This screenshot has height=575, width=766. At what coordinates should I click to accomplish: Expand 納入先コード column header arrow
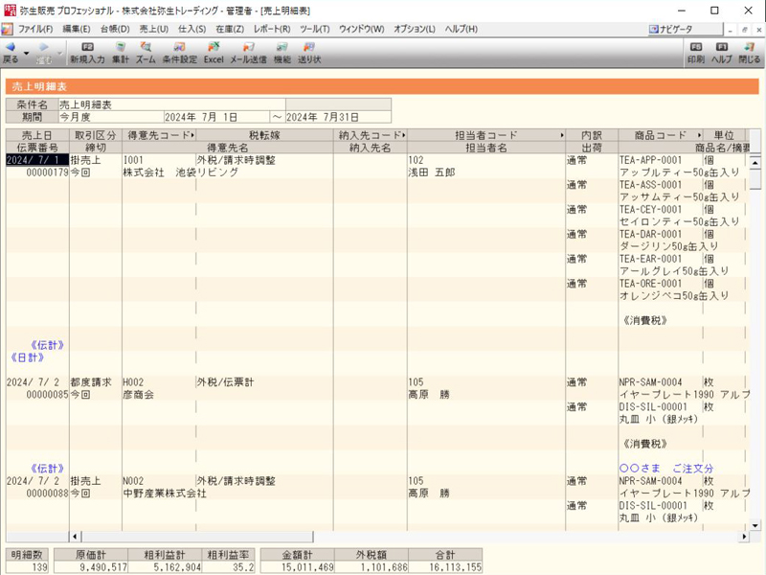coord(404,135)
